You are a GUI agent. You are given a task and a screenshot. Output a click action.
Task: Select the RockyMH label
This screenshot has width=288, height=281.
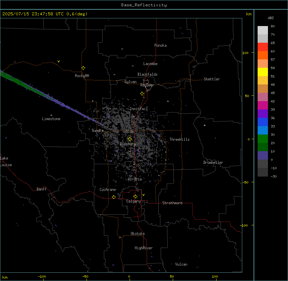pyautogui.click(x=82, y=76)
